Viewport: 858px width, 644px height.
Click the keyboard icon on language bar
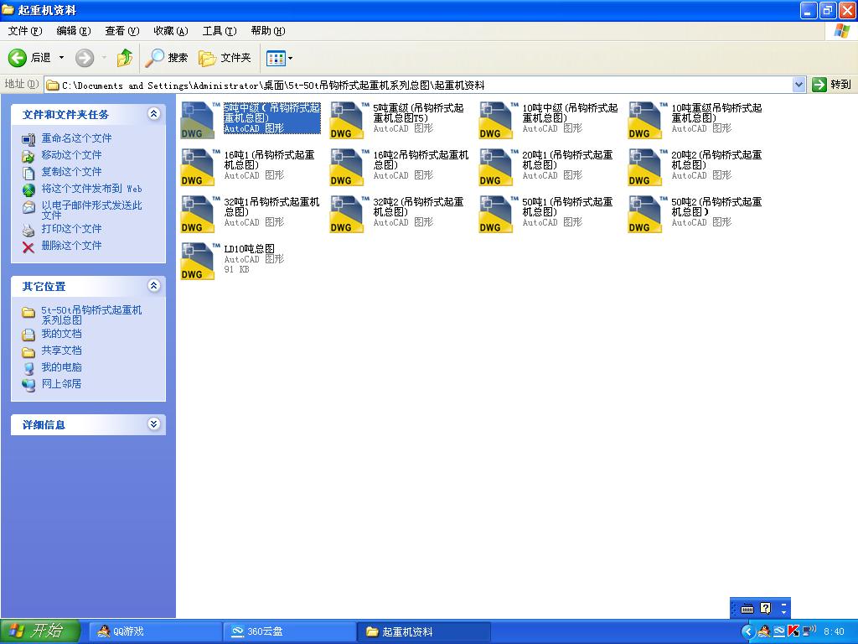coord(747,607)
